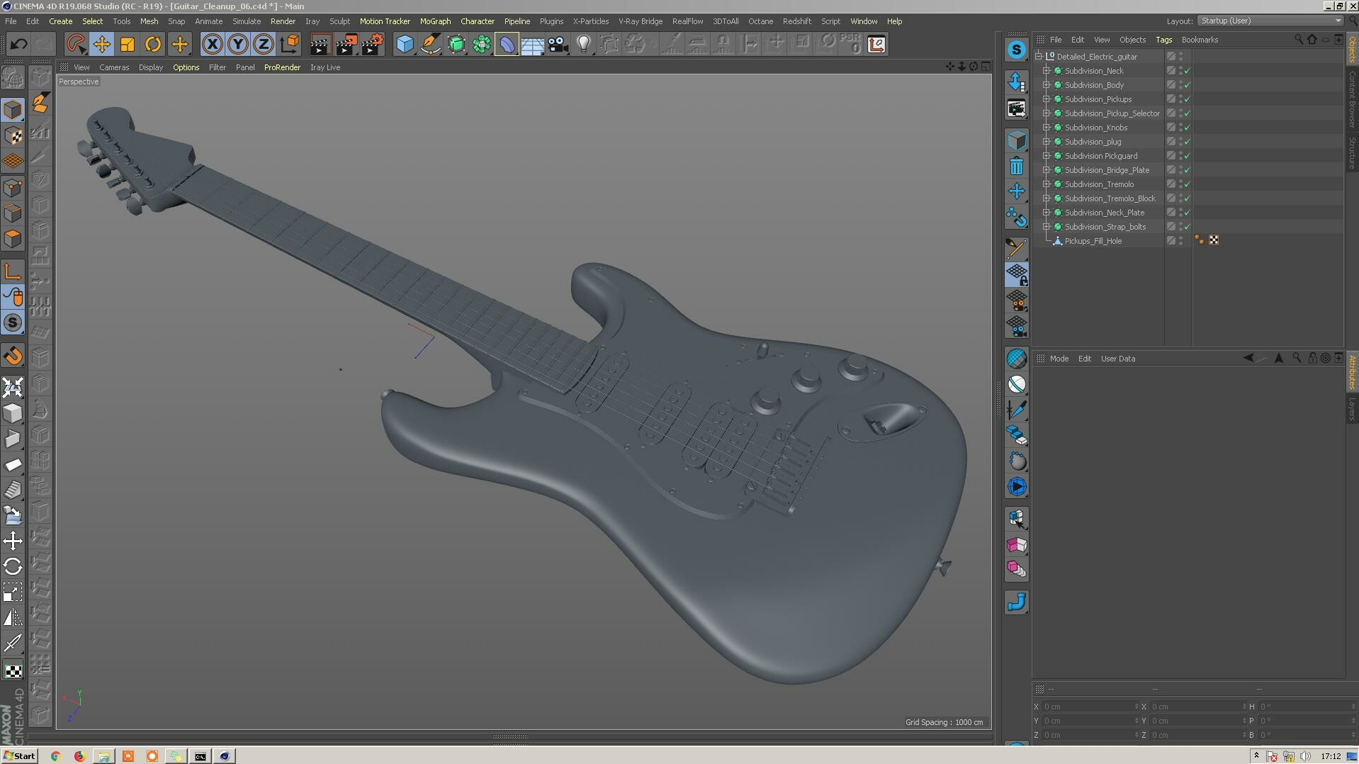The image size is (1359, 764).
Task: Toggle viewport visibility dot for Subdivision_Neck
Action: pos(1180,68)
